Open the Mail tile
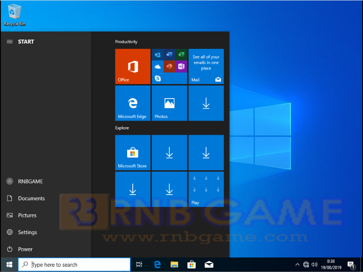This screenshot has width=363, height=272. tap(206, 66)
